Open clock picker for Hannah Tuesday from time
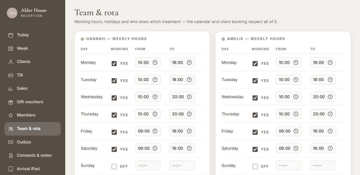 click(155, 80)
